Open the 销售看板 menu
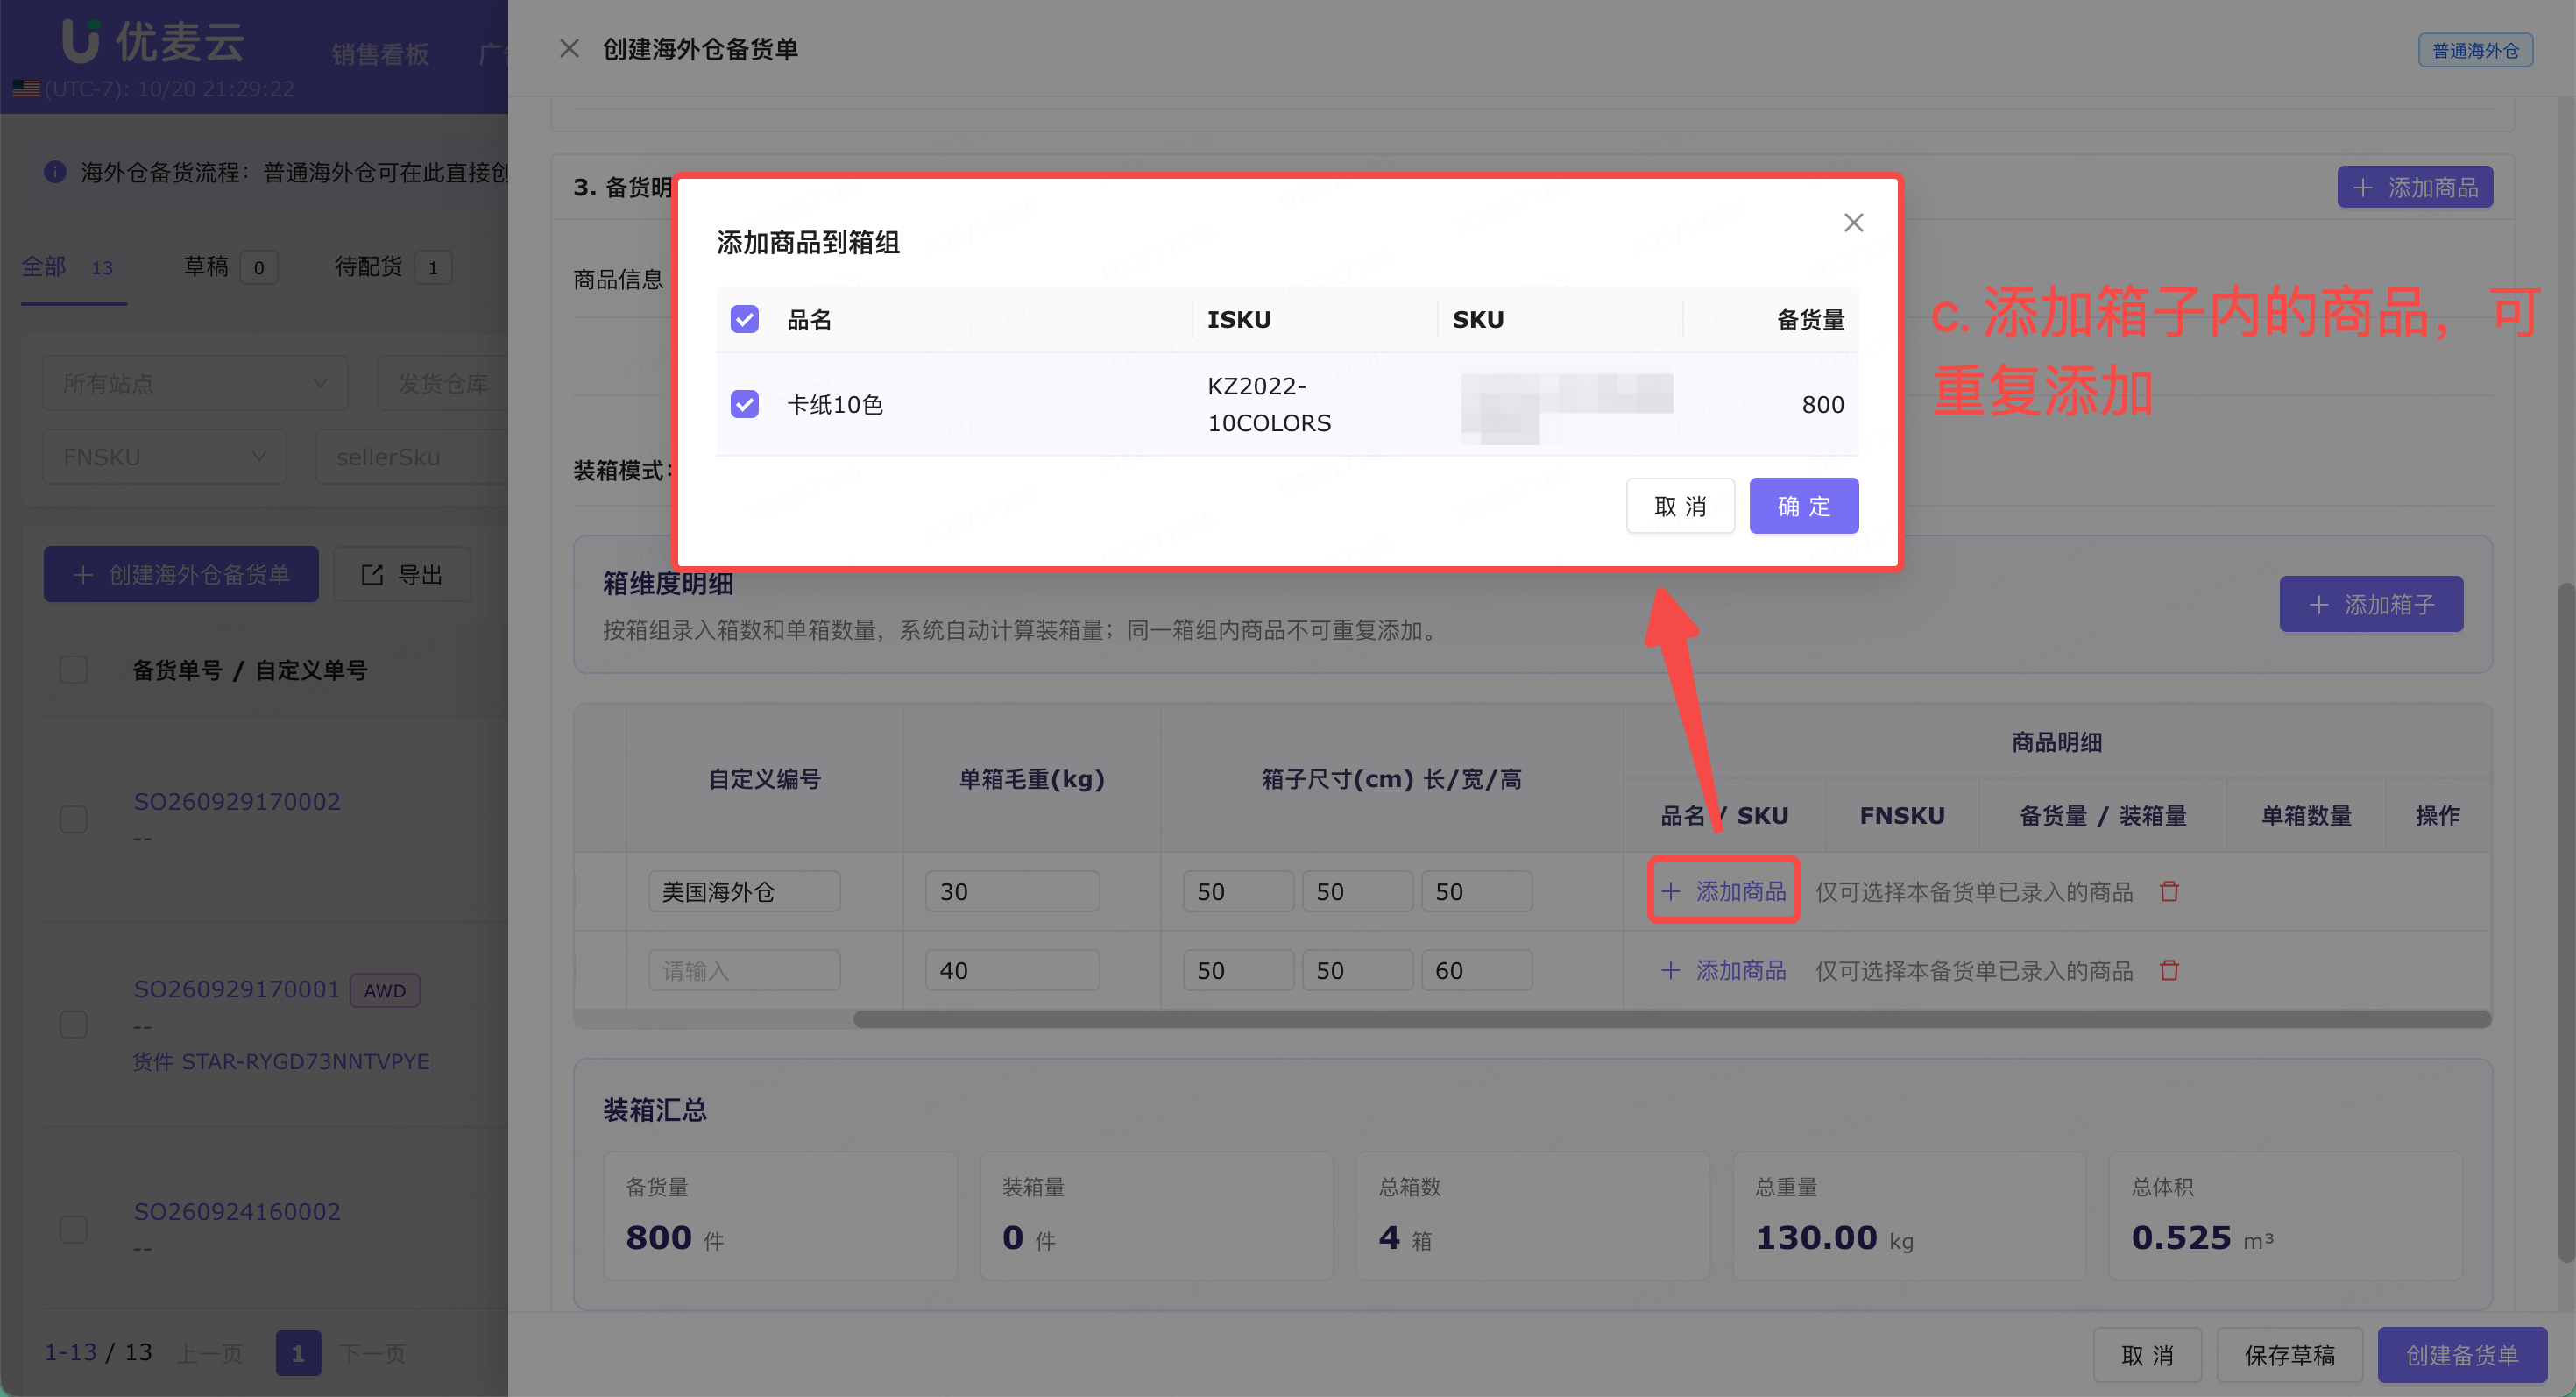 tap(380, 54)
